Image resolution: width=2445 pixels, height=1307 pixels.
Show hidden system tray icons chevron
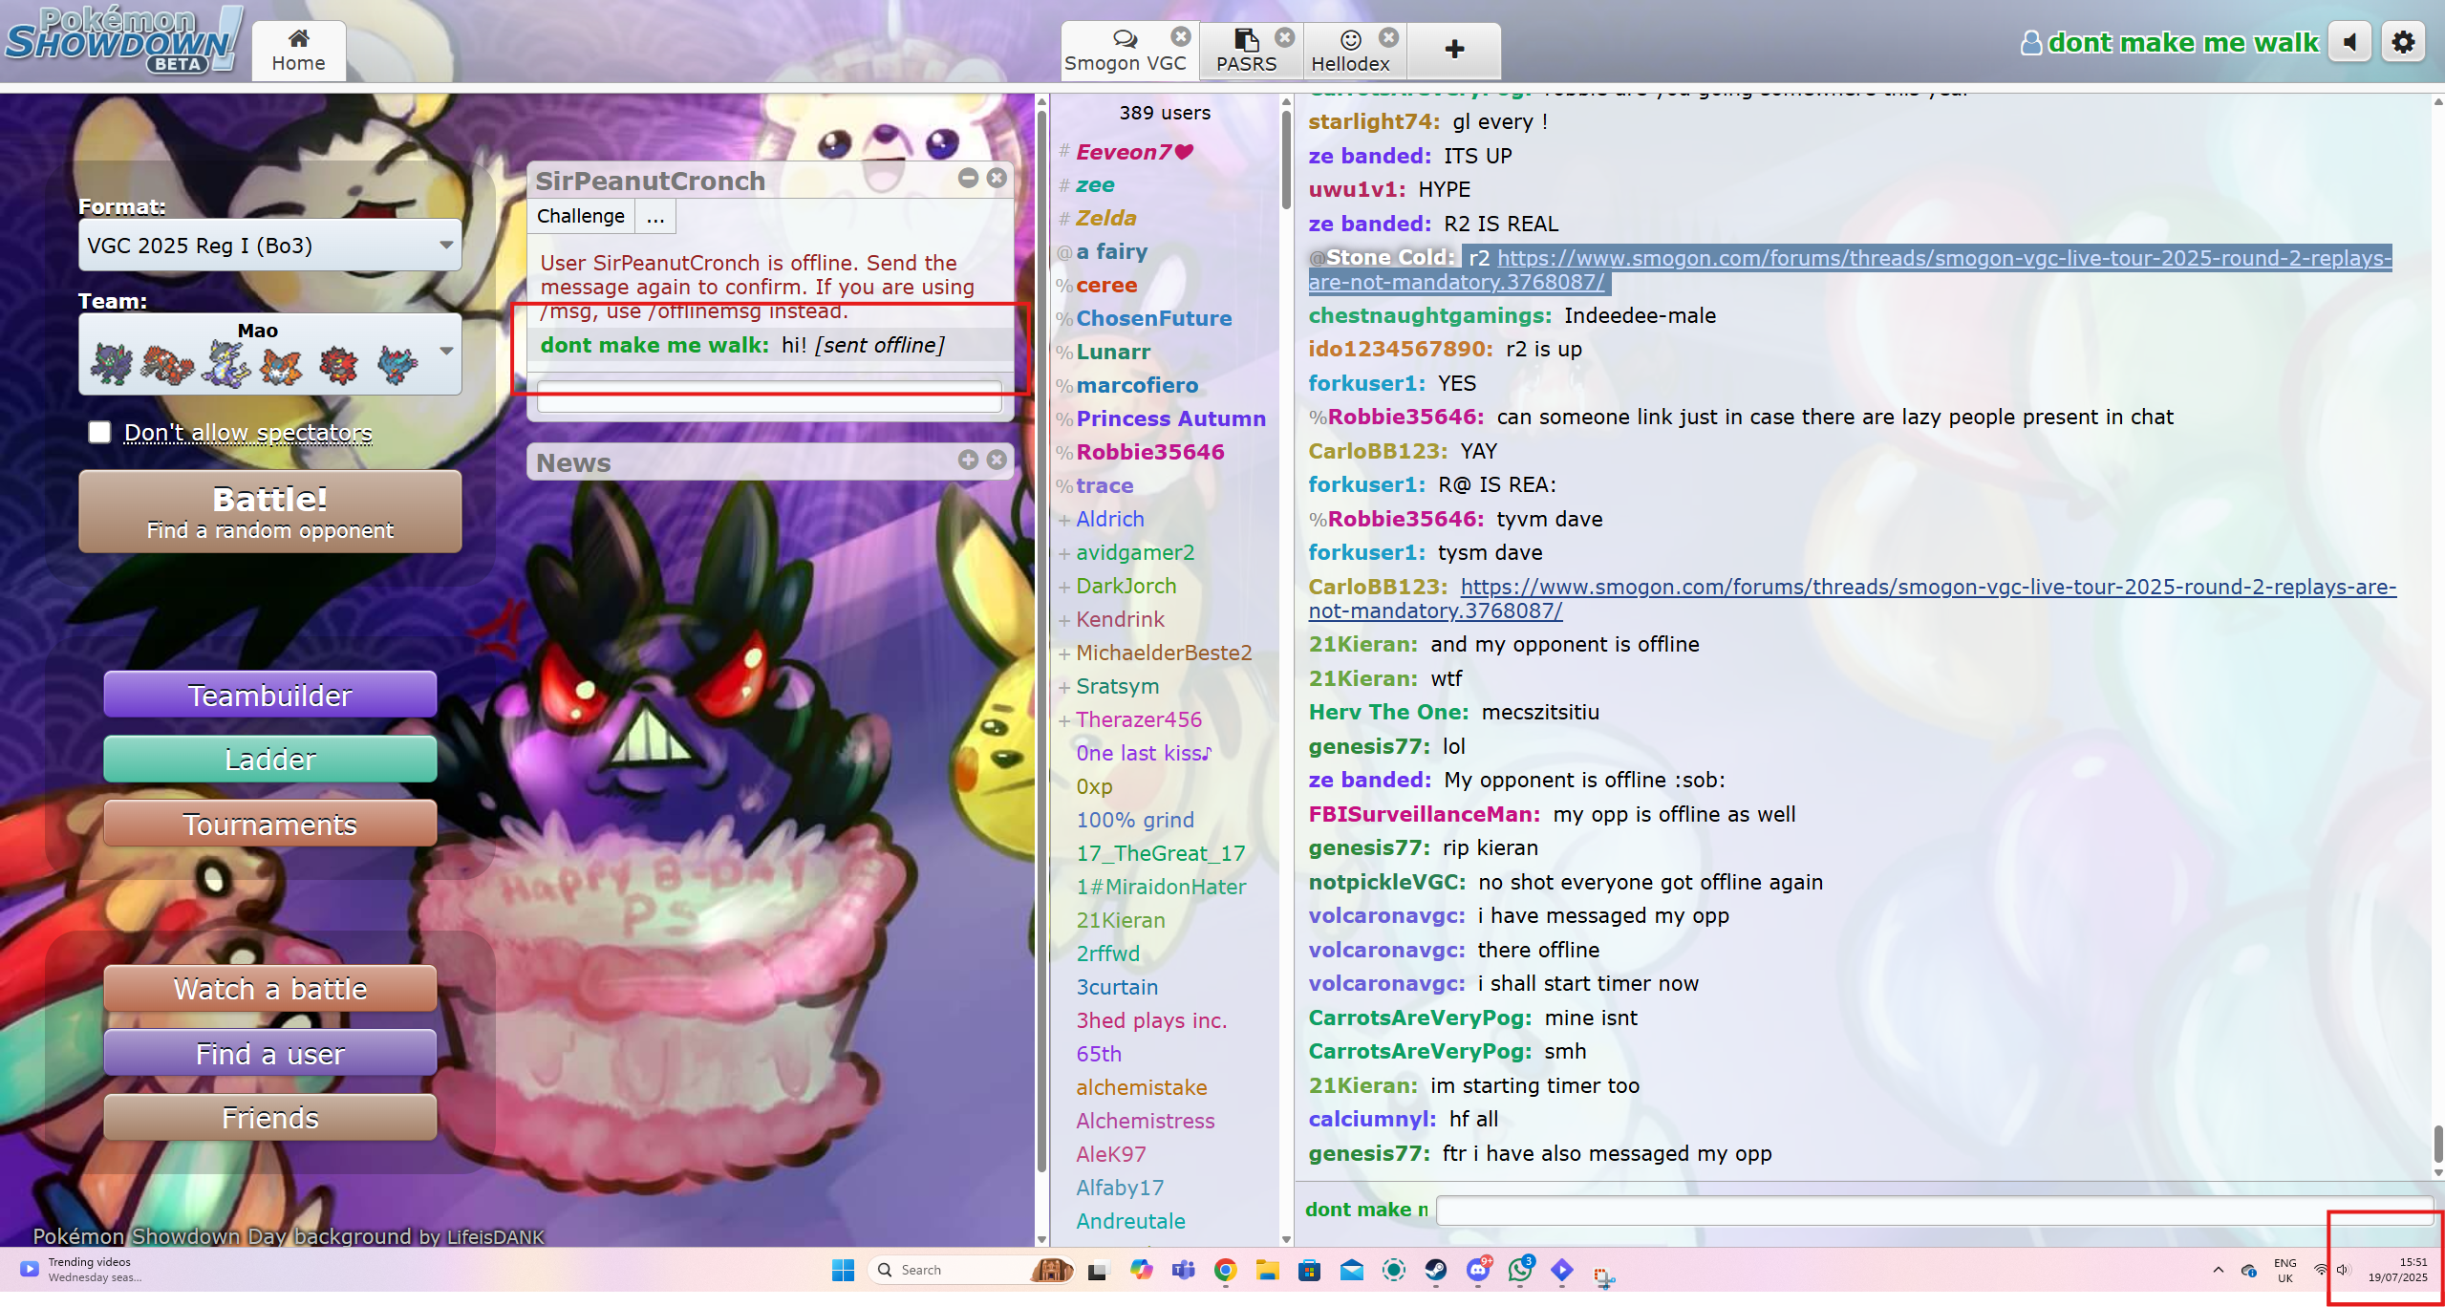pyautogui.click(x=2219, y=1270)
